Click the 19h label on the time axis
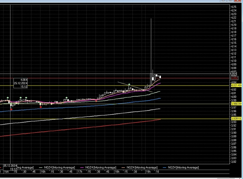The image size is (243, 179). [148, 172]
